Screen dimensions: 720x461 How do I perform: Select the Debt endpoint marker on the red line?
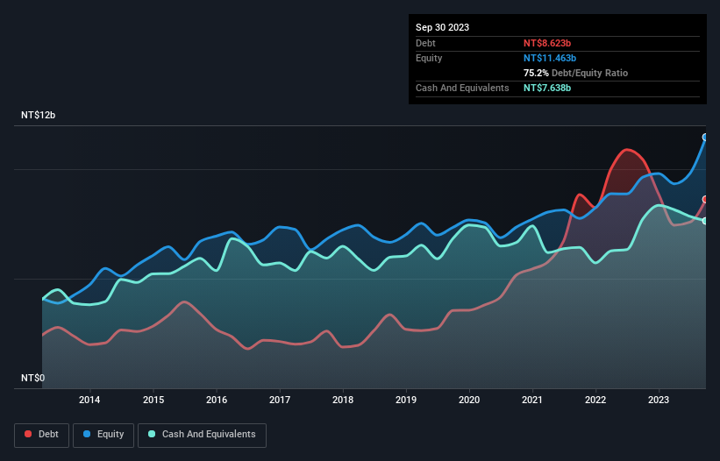pyautogui.click(x=705, y=200)
